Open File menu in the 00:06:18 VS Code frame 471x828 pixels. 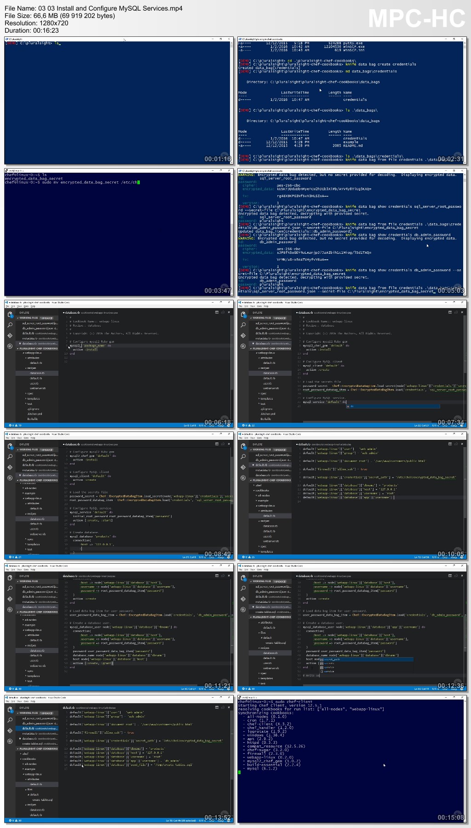point(8,306)
